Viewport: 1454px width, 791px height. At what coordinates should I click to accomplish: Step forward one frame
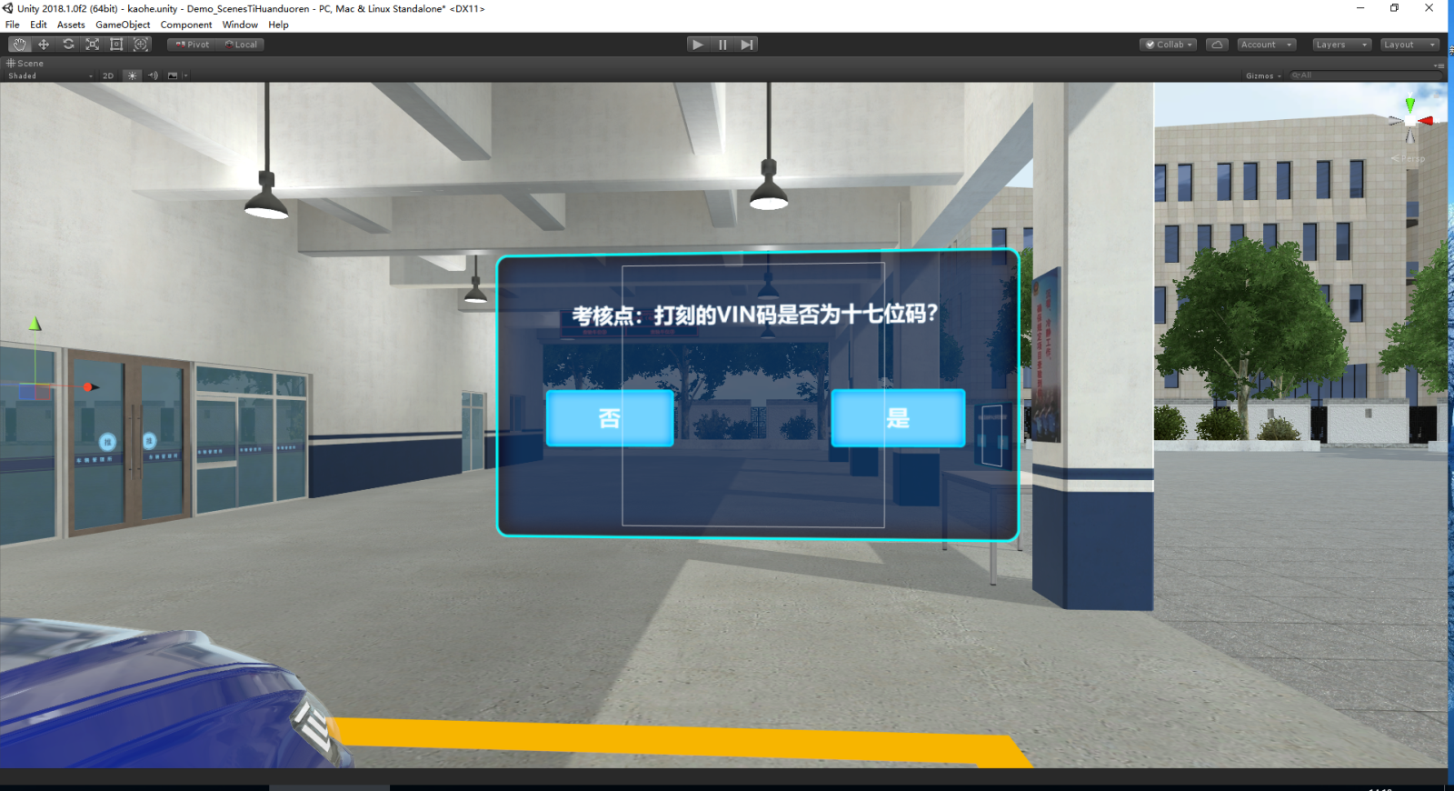[746, 45]
